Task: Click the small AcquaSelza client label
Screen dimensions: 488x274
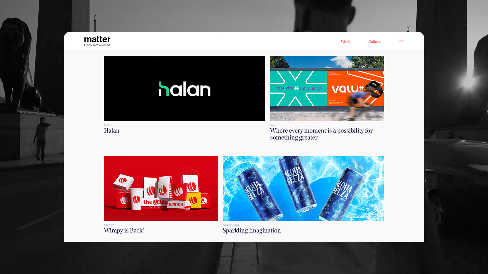Action: [x=231, y=225]
